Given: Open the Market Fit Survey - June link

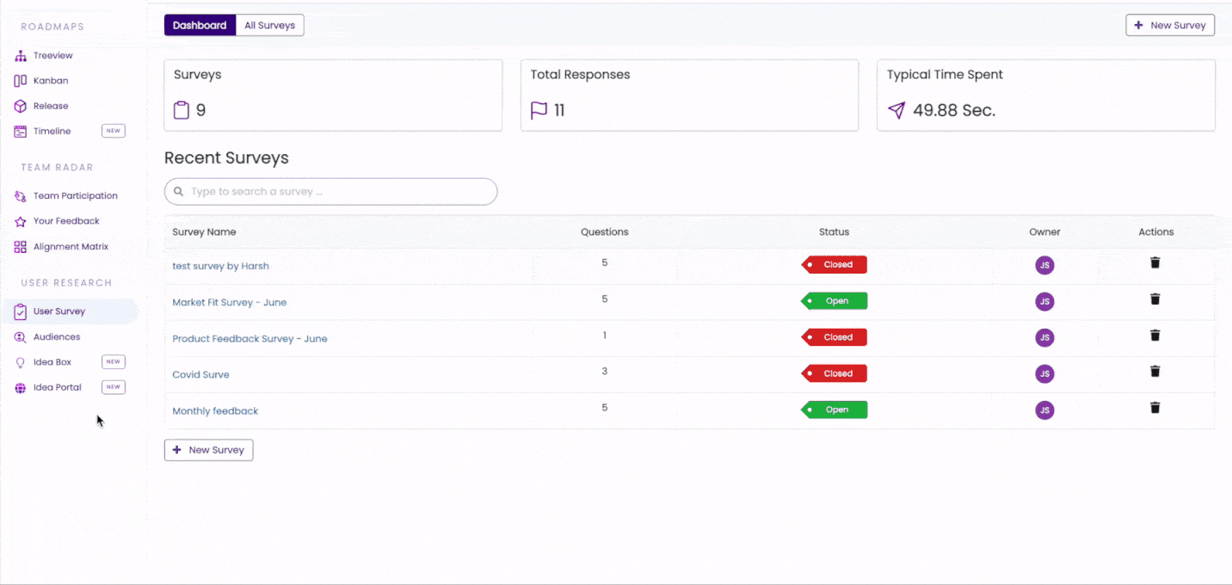Looking at the screenshot, I should pos(230,303).
